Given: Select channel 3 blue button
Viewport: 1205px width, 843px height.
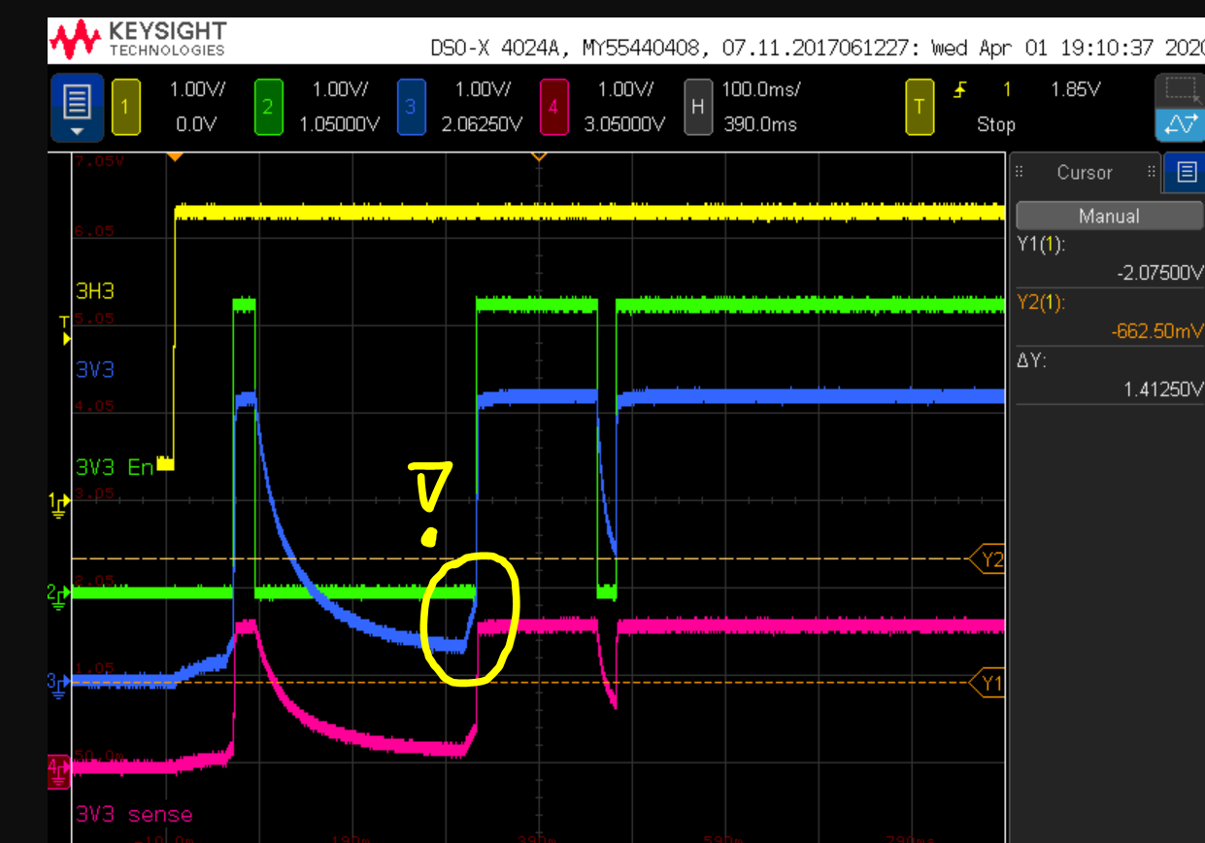Looking at the screenshot, I should (x=411, y=106).
